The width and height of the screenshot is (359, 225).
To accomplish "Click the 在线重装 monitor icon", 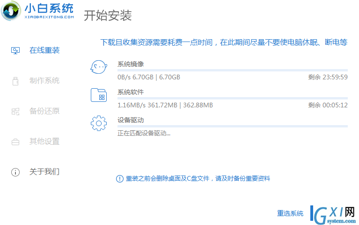I will tap(15, 50).
